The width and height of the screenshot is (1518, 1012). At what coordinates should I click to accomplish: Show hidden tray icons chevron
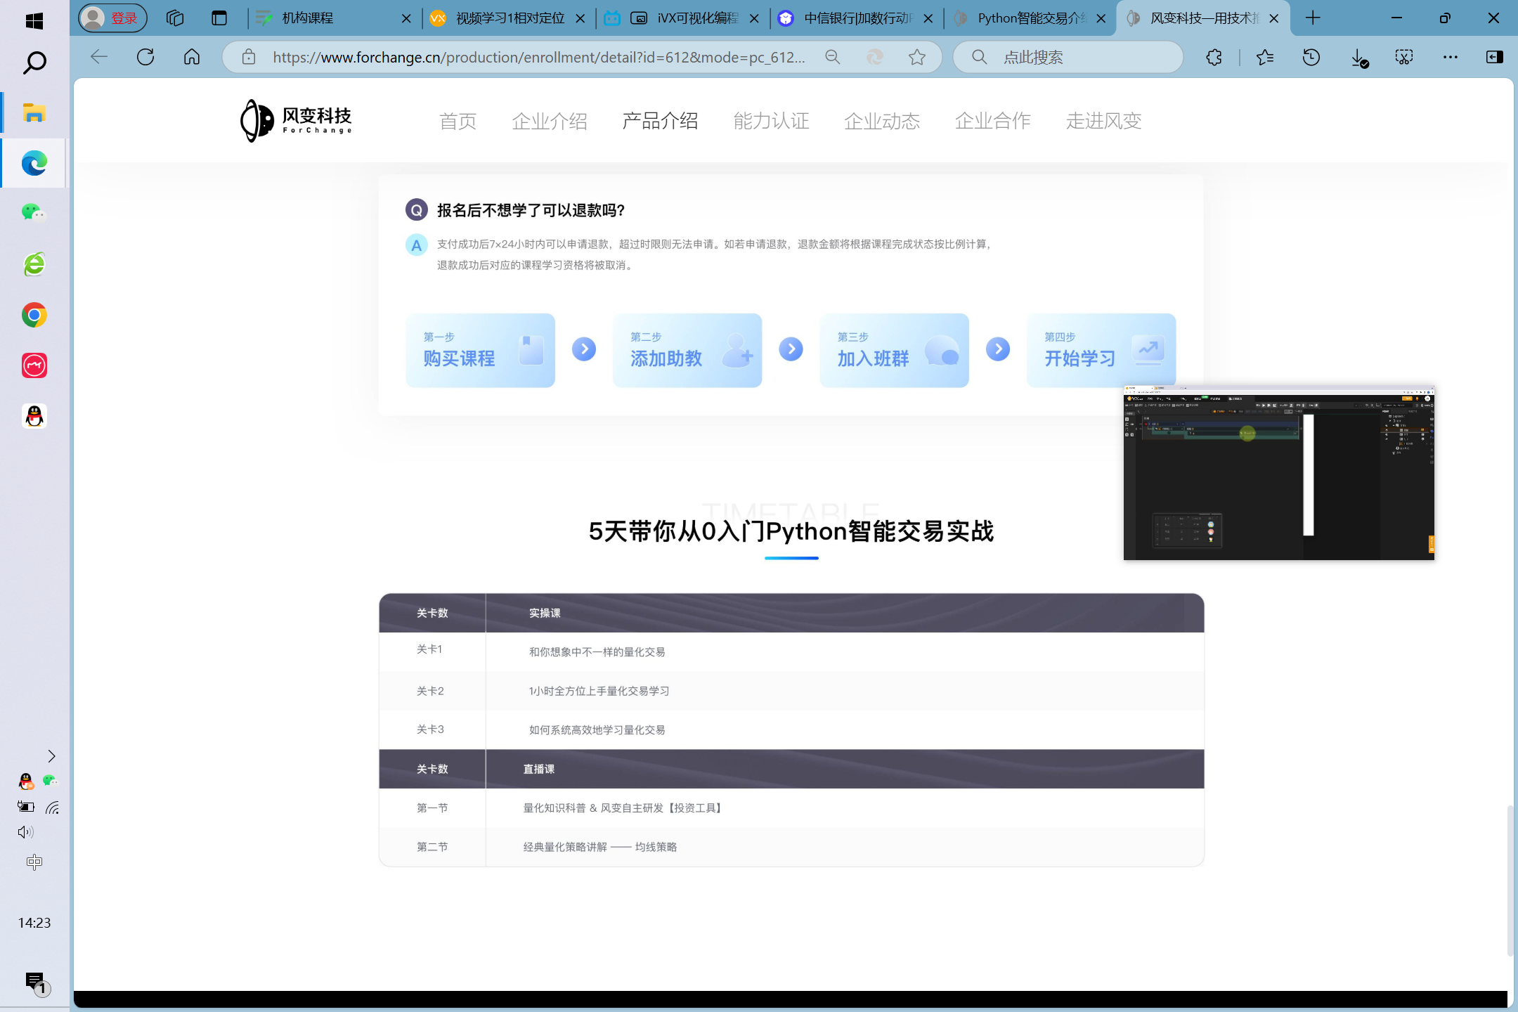tap(51, 756)
